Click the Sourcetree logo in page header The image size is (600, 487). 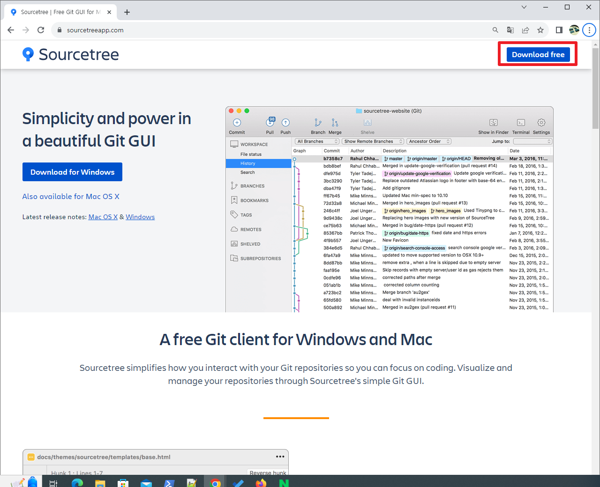click(x=70, y=54)
